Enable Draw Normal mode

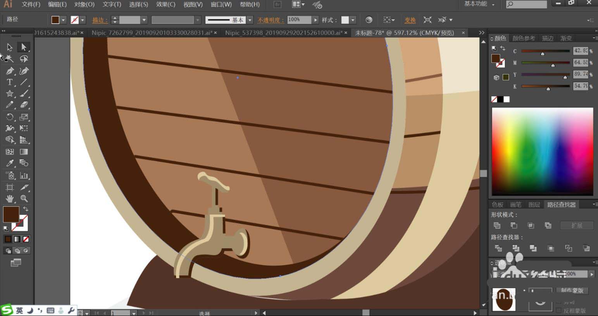click(8, 251)
